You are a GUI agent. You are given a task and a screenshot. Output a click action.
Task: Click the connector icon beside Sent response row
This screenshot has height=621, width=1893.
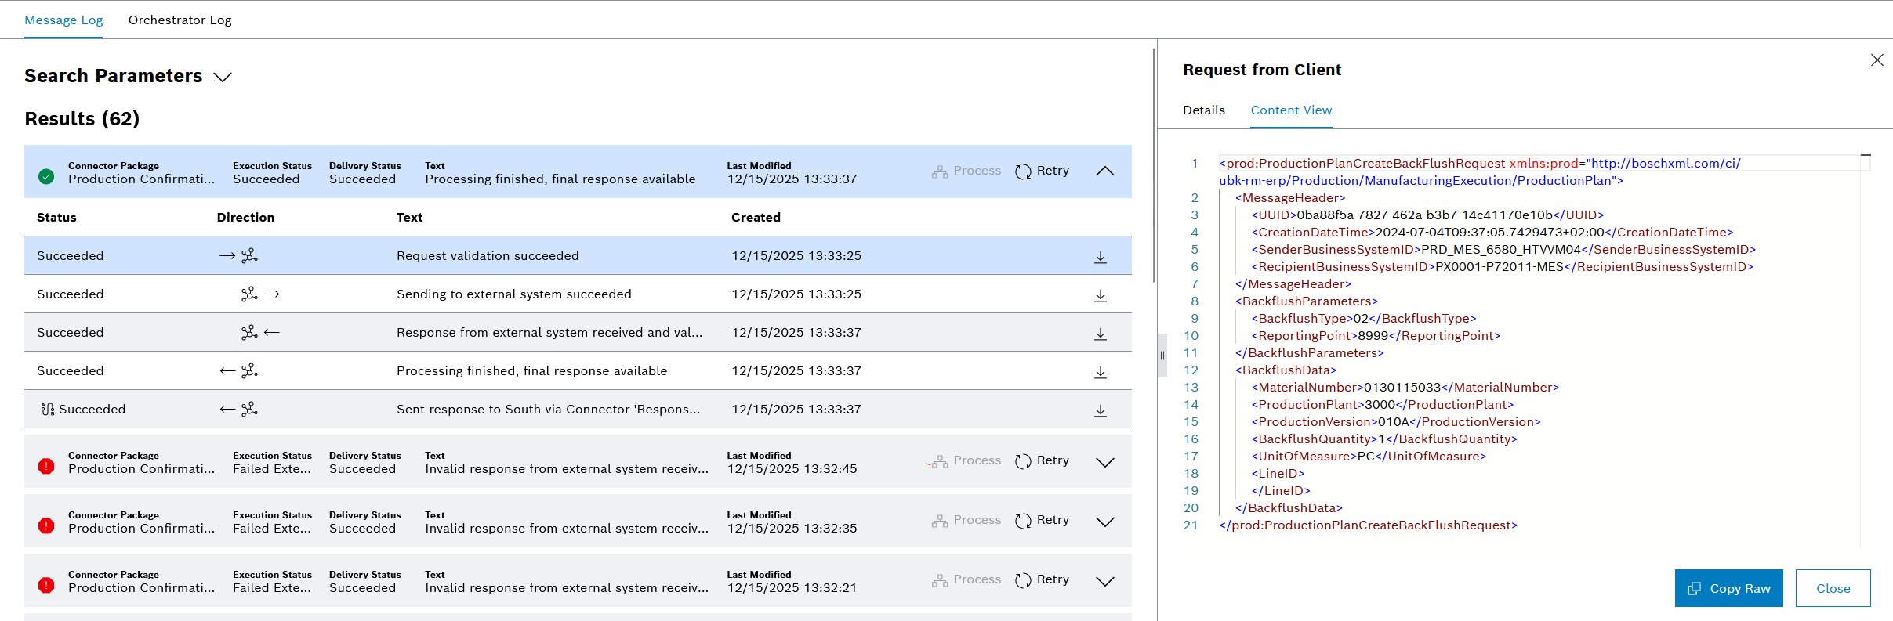coord(47,410)
